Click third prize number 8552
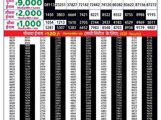This screenshot has width=161, height=120. [117, 15]
